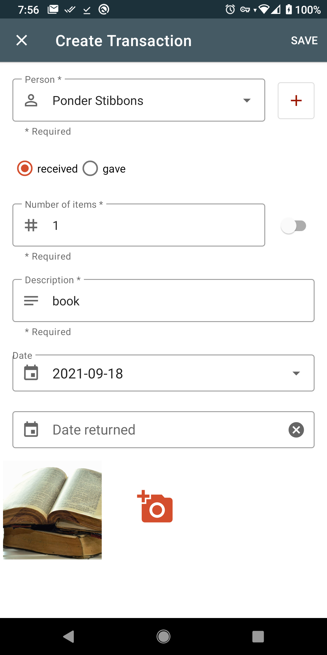
Task: Tap the Create Transaction title
Action: click(x=124, y=41)
